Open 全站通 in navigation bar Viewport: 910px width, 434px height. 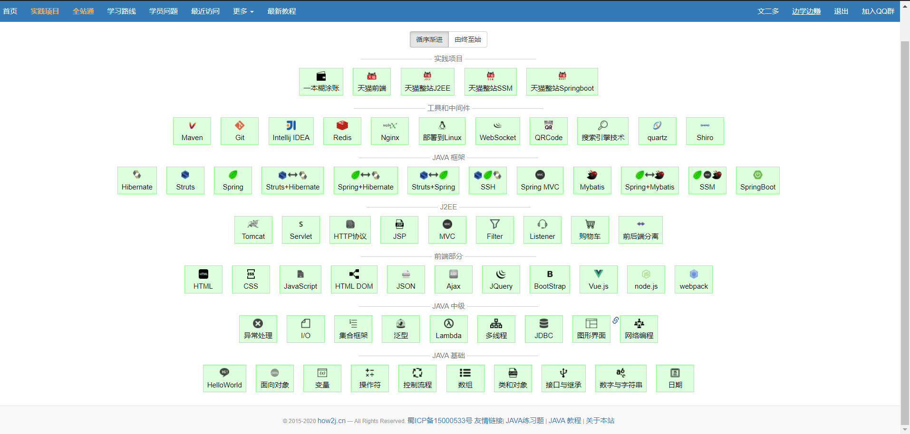(x=83, y=11)
